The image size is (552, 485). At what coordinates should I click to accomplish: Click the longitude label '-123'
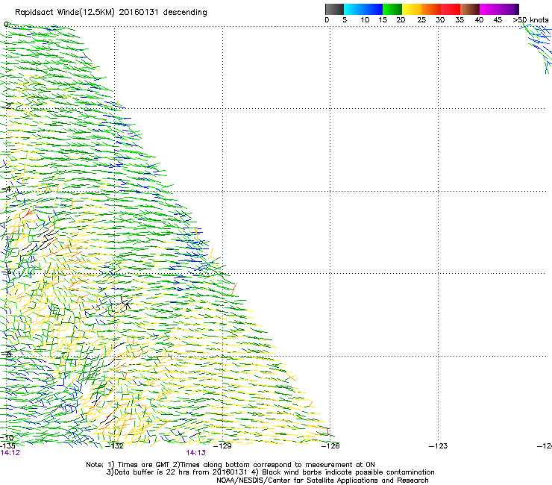pyautogui.click(x=439, y=446)
